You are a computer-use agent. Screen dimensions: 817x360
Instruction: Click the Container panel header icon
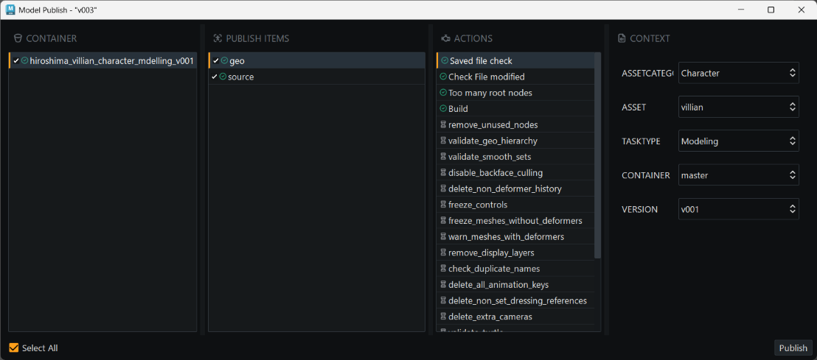click(17, 38)
